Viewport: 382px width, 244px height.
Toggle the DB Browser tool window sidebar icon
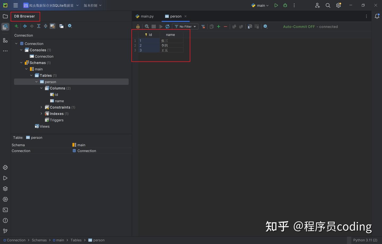[5, 27]
